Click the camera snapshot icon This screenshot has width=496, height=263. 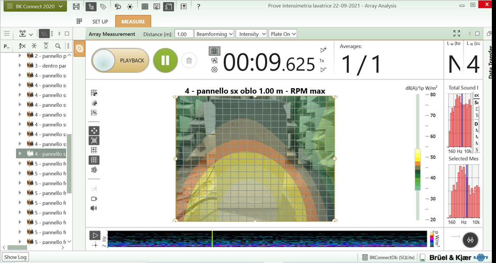214,51
